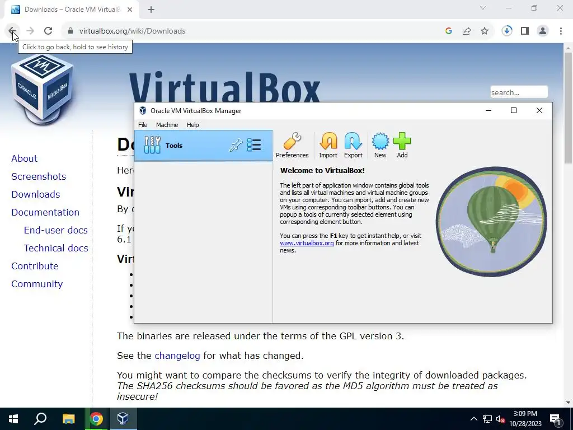Open Chrome downloads indicator icon
Screen dimensions: 573x430
pos(507,31)
